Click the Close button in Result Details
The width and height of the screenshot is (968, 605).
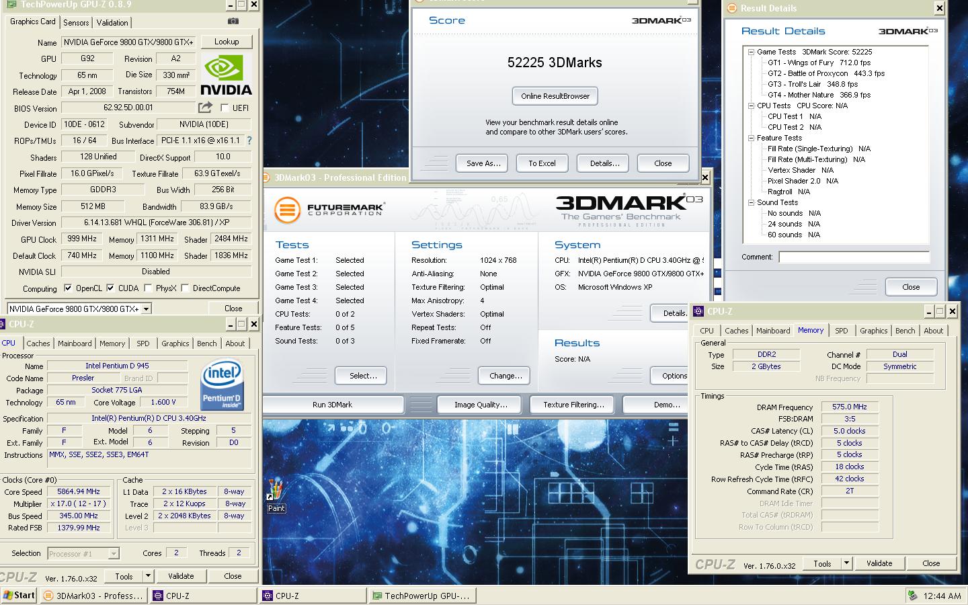pos(911,286)
